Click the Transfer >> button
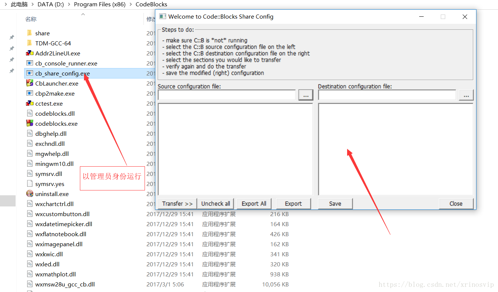 (x=177, y=203)
